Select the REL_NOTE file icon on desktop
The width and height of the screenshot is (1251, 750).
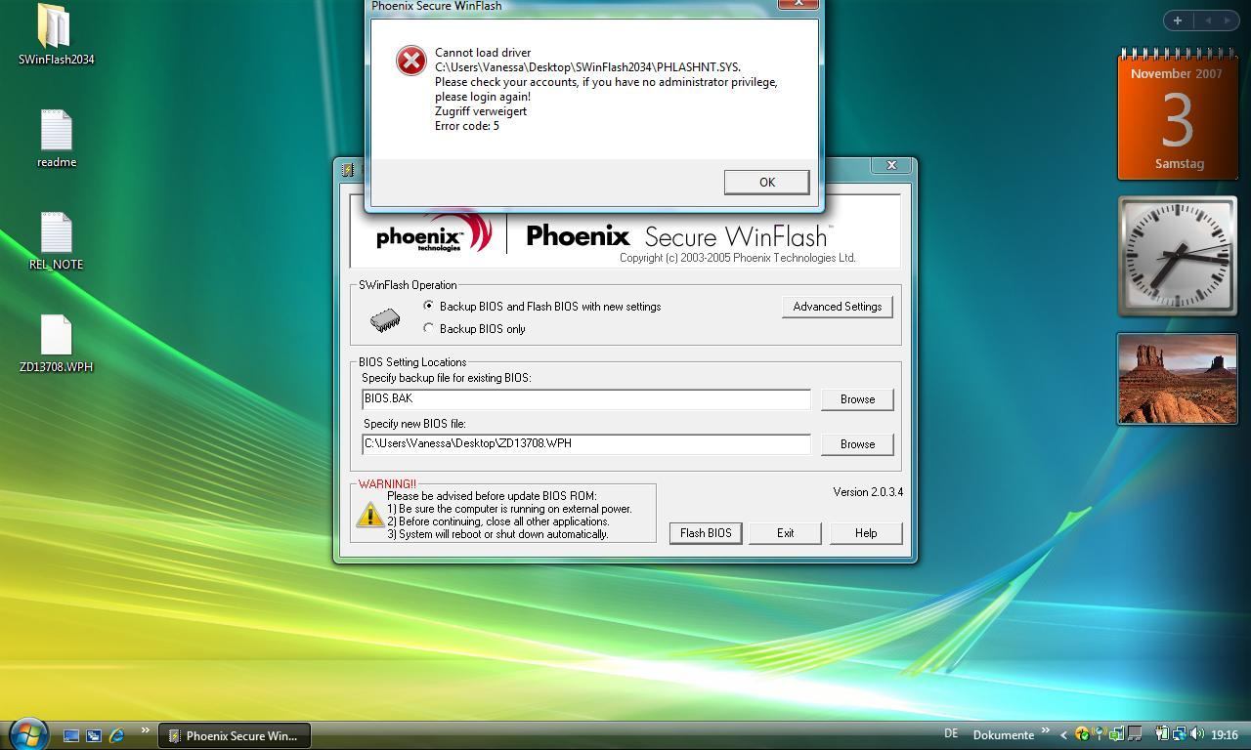[56, 232]
